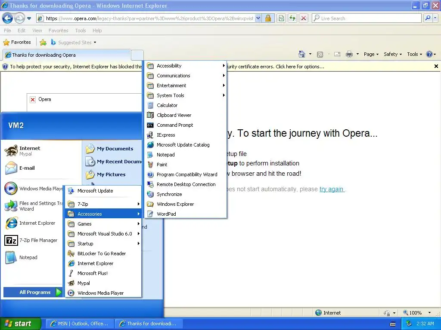Open Calculator from the Accessories menu

(x=185, y=105)
